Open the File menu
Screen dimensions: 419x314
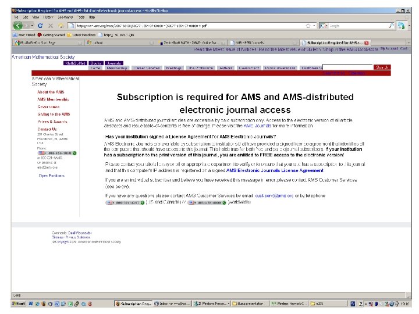click(16, 17)
